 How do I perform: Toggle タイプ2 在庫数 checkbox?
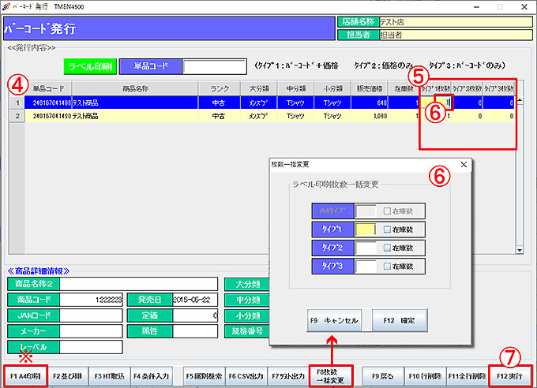pyautogui.click(x=388, y=248)
